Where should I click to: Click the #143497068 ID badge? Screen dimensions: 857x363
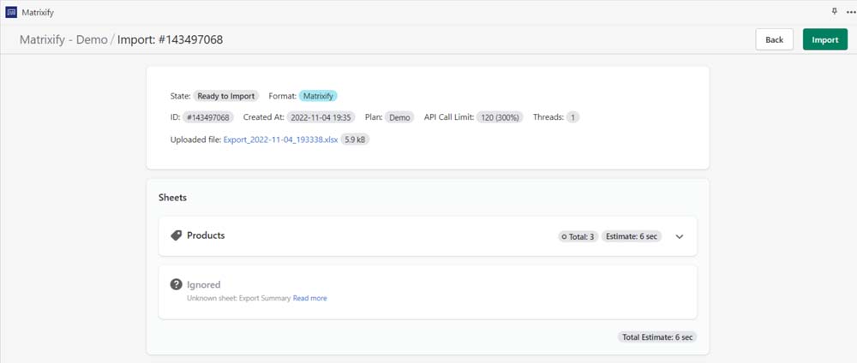(207, 116)
